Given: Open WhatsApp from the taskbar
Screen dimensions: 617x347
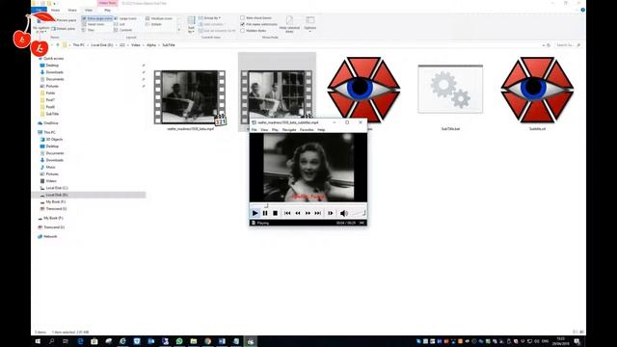Looking at the screenshot, I should 179,341.
